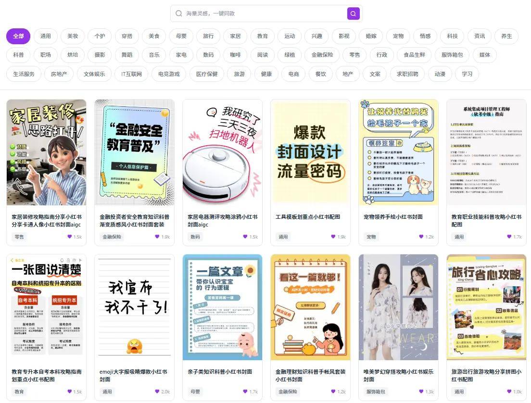The height and width of the screenshot is (403, 531).
Task: Click heart icon on home decoration template
Action: 70,237
